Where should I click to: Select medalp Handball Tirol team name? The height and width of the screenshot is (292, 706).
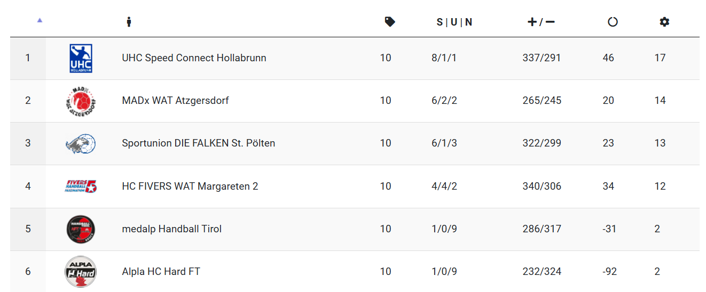[x=172, y=229]
